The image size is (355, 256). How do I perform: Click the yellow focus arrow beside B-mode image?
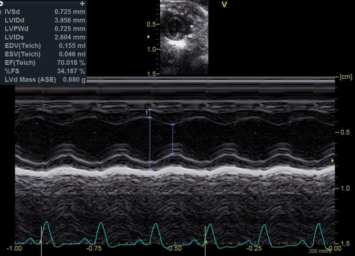149,37
